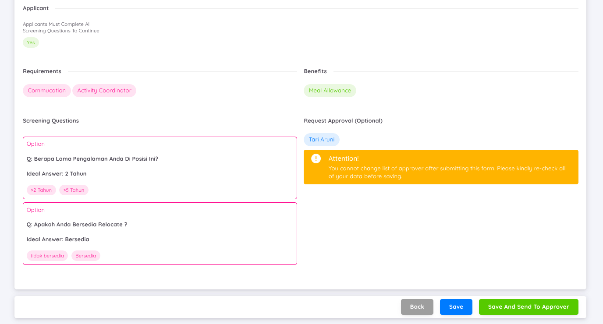Choose the >2 Tahun answer chip
Viewport: 603px width, 324px height.
[41, 190]
